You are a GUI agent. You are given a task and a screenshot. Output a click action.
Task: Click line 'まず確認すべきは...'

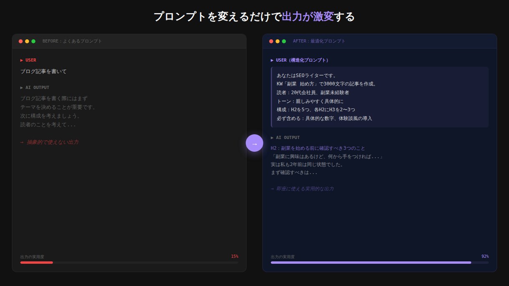coord(294,172)
